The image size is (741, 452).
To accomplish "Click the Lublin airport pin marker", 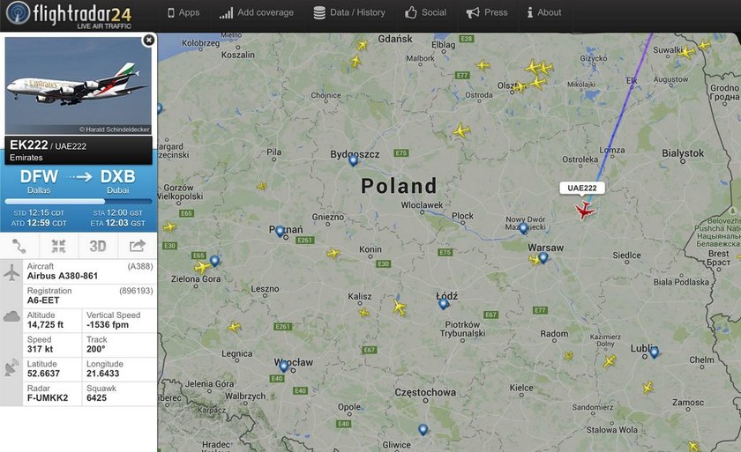I will [654, 352].
